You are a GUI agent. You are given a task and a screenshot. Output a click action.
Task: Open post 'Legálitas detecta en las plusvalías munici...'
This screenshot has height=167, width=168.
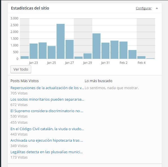(x=47, y=152)
